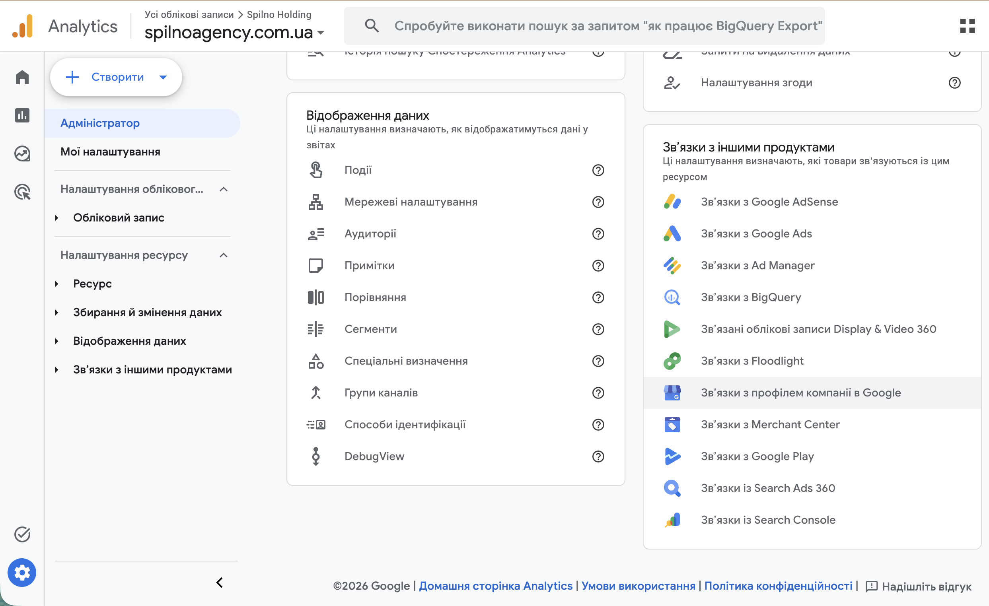Click help icon next to Події
989x606 pixels.
598,170
